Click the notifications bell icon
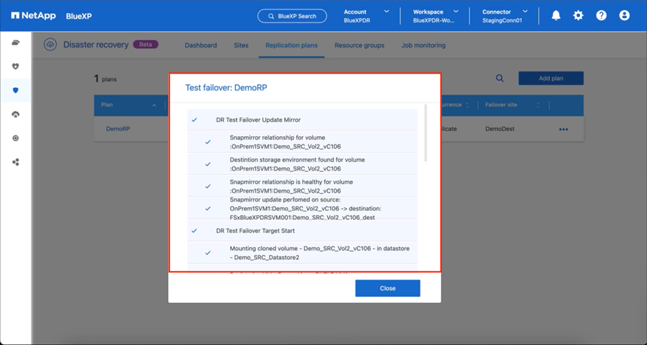Screen dimensions: 647x345 coord(556,15)
